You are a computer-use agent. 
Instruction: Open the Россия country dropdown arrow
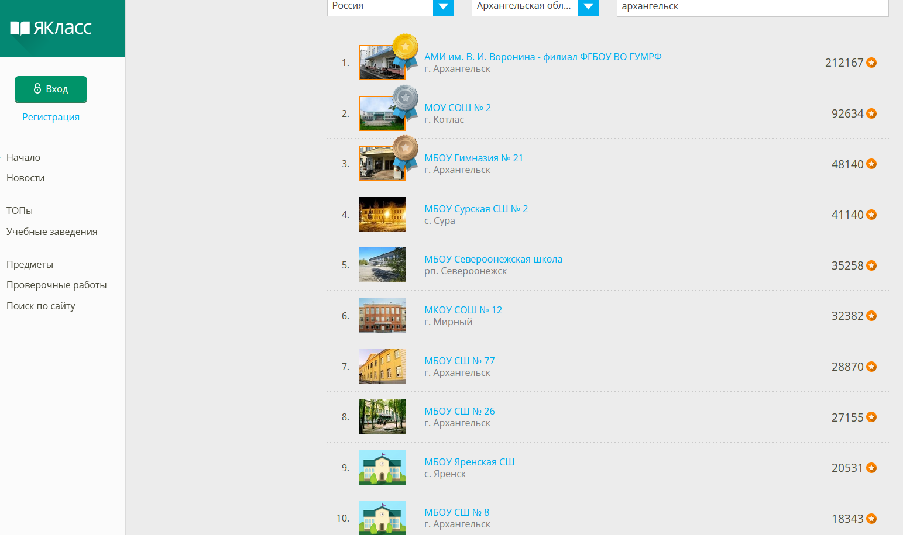[x=443, y=7]
